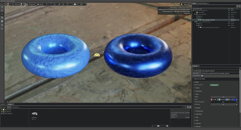Open the Edit menu
The height and width of the screenshot is (130, 241).
(x=4, y=1)
